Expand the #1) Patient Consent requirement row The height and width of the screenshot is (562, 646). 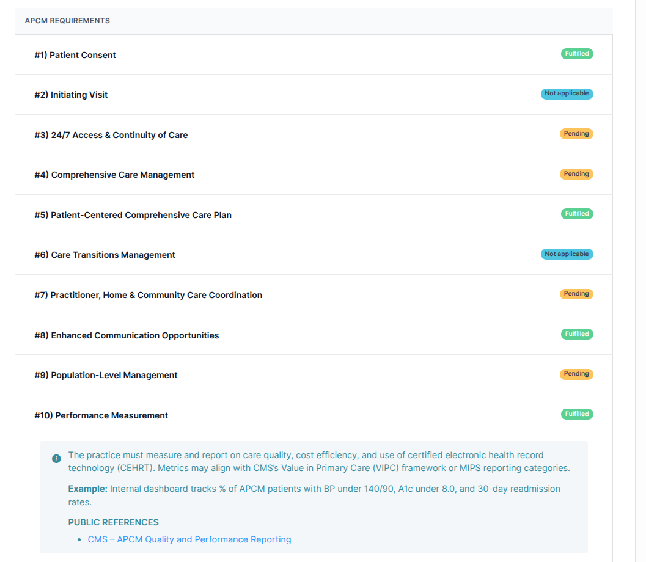coord(75,54)
